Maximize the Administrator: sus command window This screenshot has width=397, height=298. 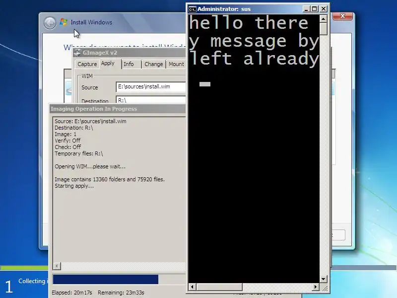[314, 9]
